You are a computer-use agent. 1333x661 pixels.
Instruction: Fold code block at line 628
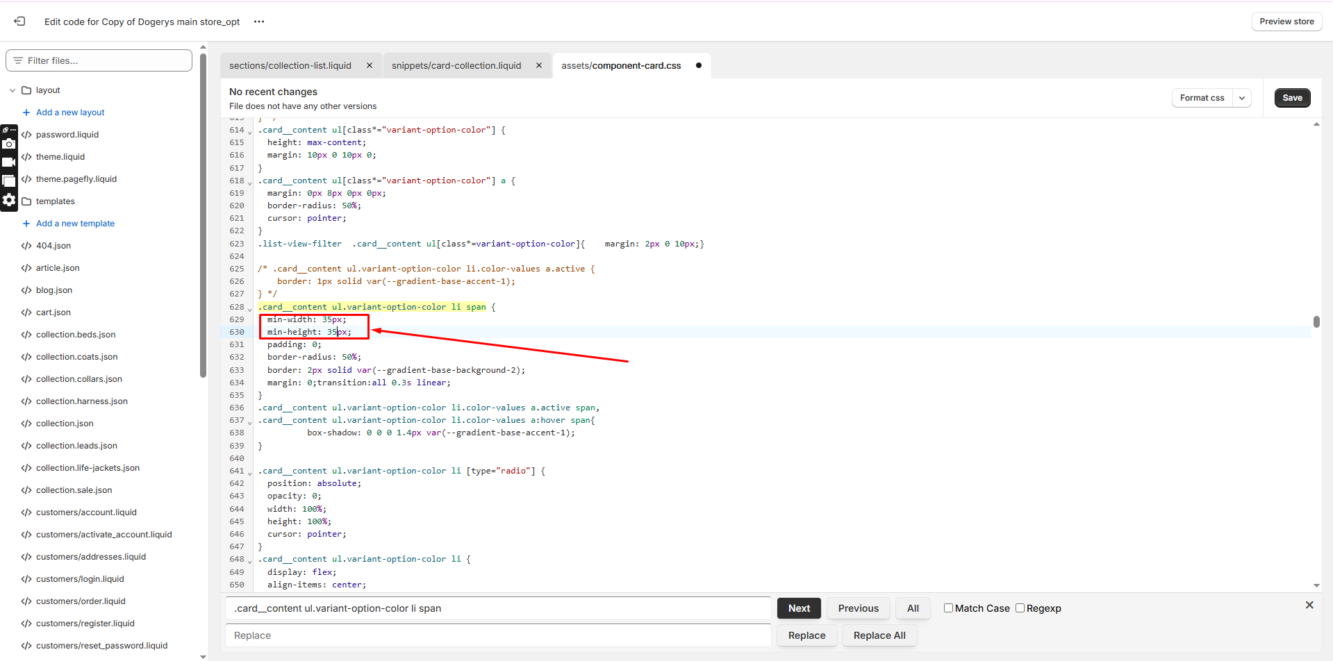250,308
